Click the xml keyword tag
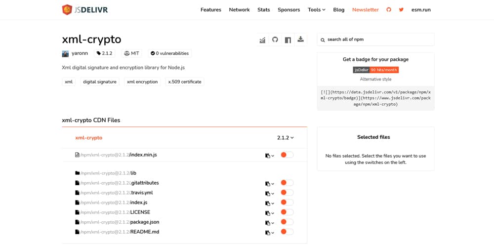 pyautogui.click(x=69, y=82)
